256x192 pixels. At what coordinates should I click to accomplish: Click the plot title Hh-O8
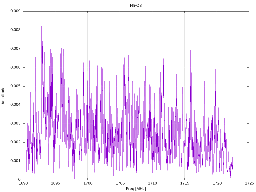(x=136, y=5)
